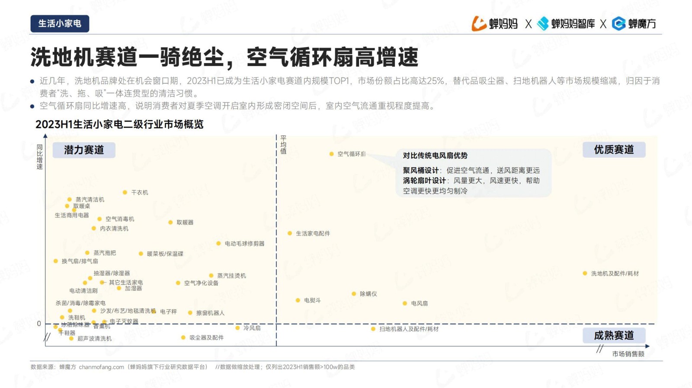Click the 市场销售额 axis label
Image resolution: width=692 pixels, height=388 pixels.
click(x=628, y=354)
